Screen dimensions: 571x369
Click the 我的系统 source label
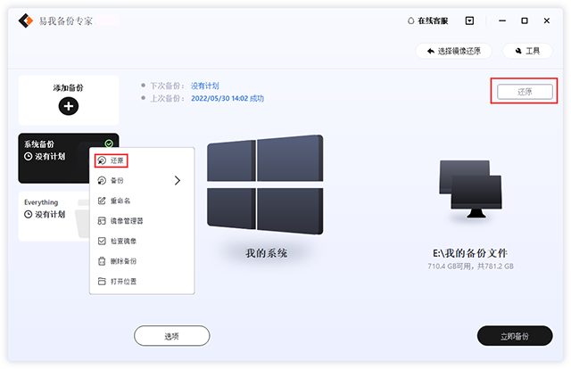[266, 253]
